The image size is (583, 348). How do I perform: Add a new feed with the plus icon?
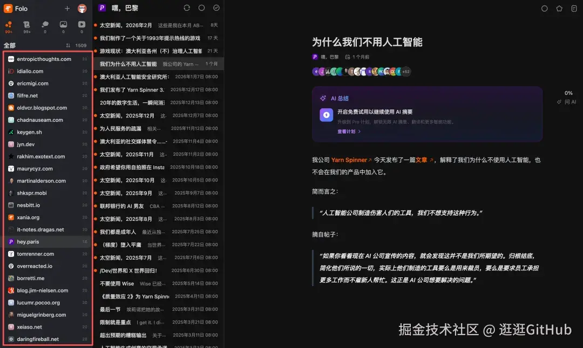point(67,8)
